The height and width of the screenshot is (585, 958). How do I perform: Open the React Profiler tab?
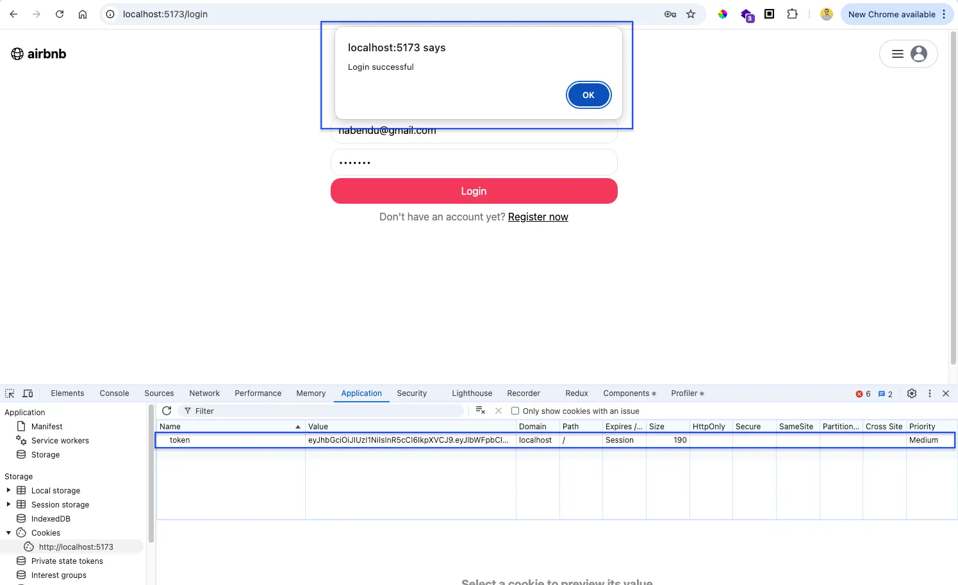click(x=688, y=393)
